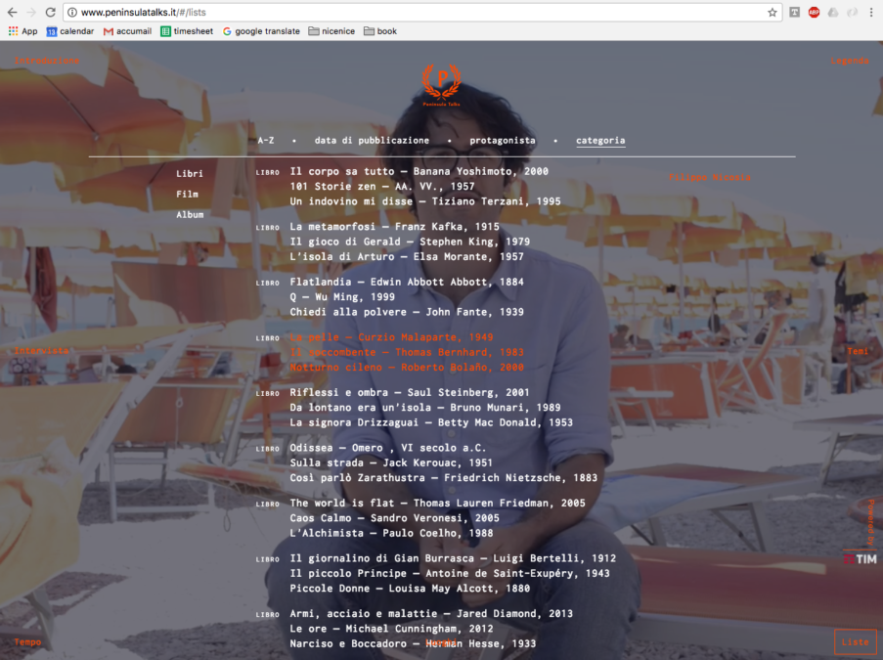Reload the page
The height and width of the screenshot is (660, 883).
pyautogui.click(x=50, y=13)
